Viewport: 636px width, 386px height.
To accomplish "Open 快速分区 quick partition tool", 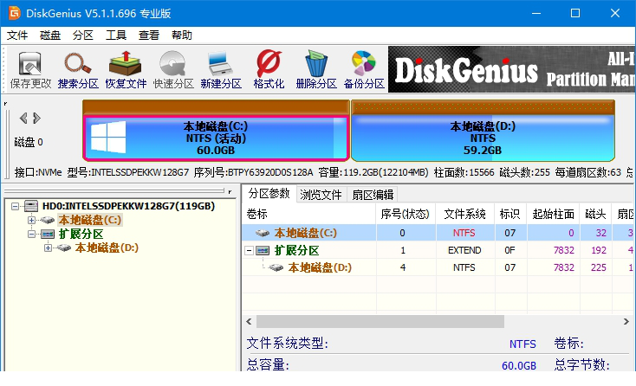I will 173,69.
